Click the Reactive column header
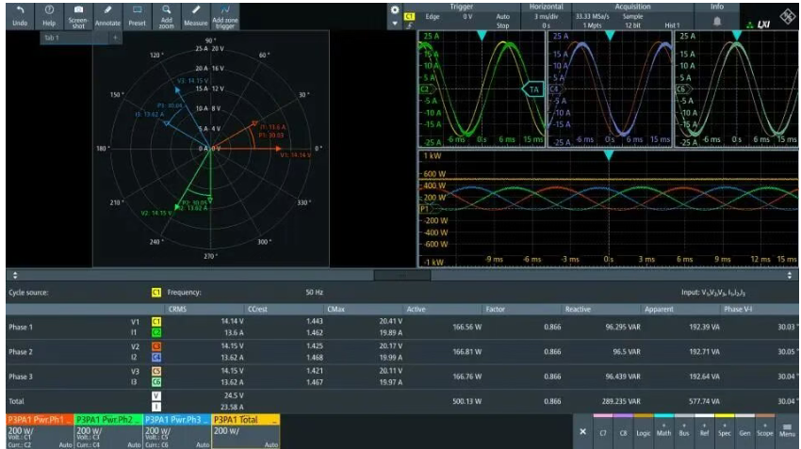The width and height of the screenshot is (801, 449). click(578, 309)
